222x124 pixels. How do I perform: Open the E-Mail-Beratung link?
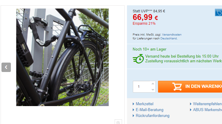(x=150, y=110)
